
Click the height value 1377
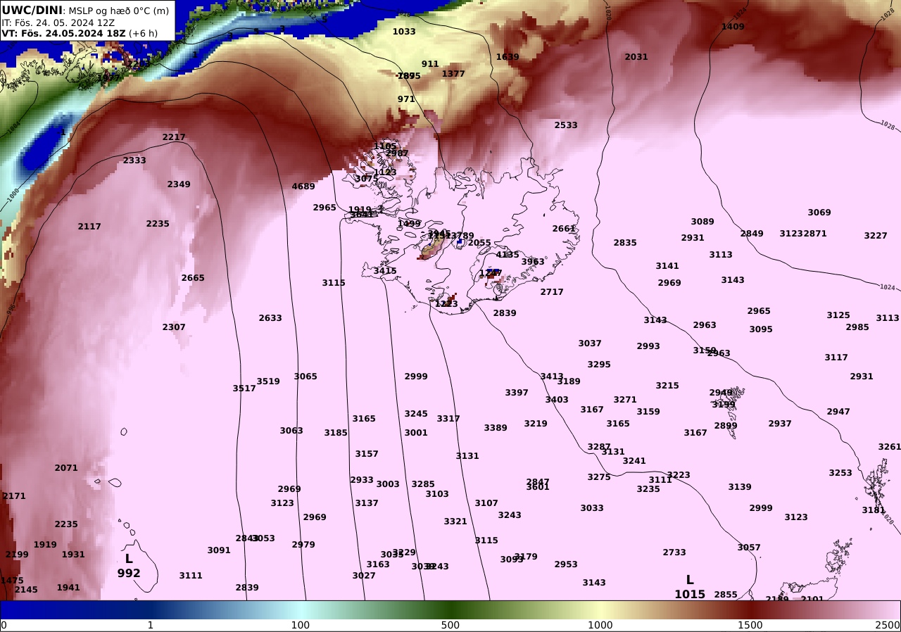point(453,74)
